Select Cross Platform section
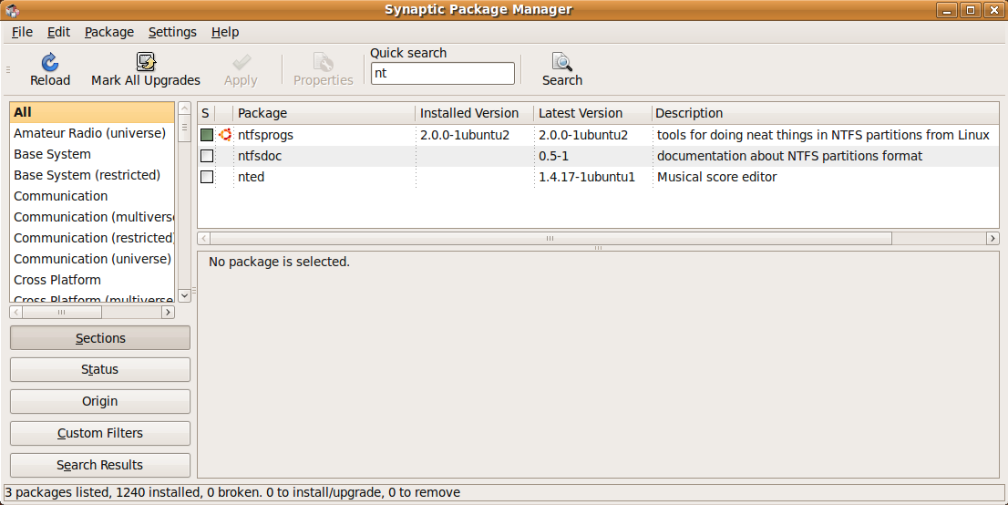The image size is (1008, 505). tap(92, 280)
